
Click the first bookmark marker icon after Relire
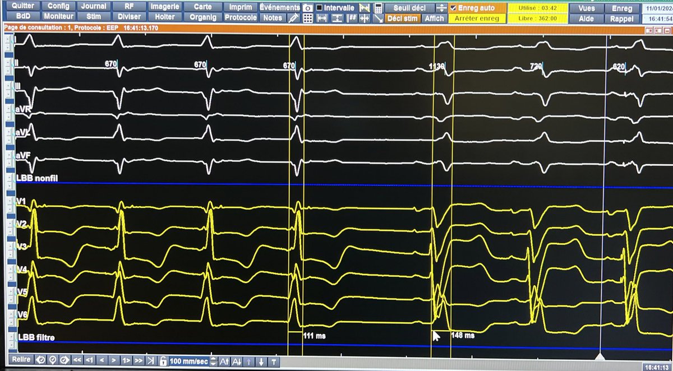point(41,360)
